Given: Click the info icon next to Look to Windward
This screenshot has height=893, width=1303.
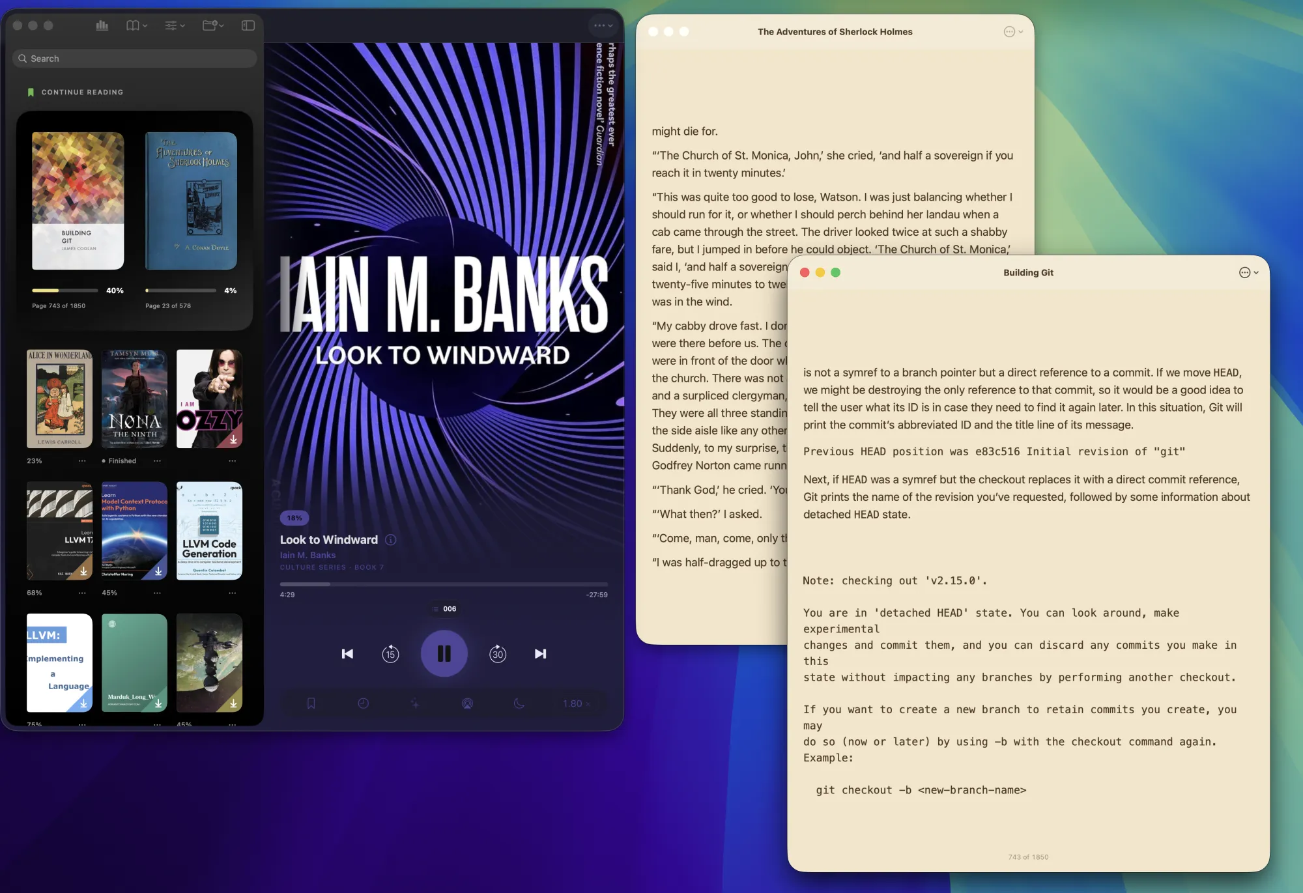Looking at the screenshot, I should (x=391, y=540).
